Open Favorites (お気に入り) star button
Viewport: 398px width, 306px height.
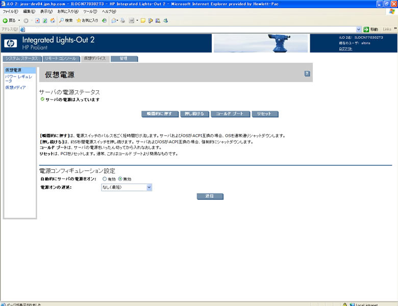tap(87, 20)
